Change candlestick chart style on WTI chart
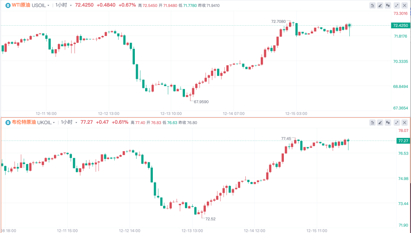This screenshot has width=411, height=233. coord(388,5)
